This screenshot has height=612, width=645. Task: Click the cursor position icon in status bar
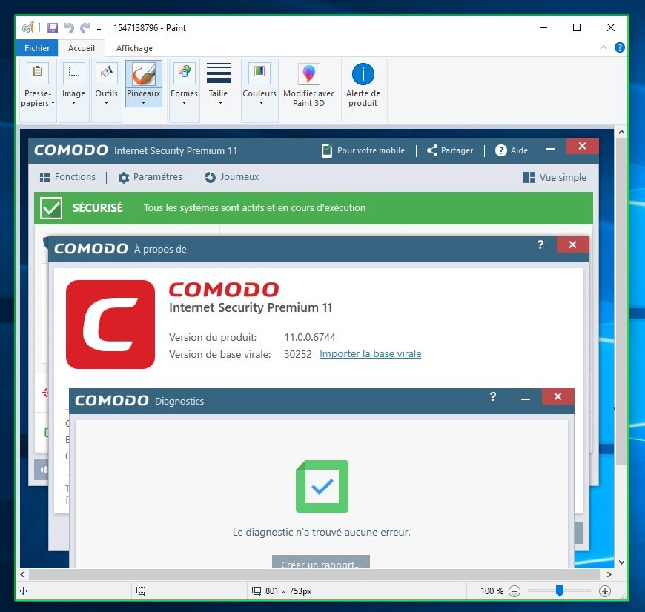pyautogui.click(x=24, y=591)
